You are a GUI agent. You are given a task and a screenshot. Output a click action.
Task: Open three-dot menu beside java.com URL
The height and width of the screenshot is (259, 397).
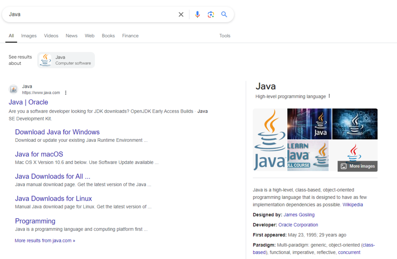[x=66, y=92]
